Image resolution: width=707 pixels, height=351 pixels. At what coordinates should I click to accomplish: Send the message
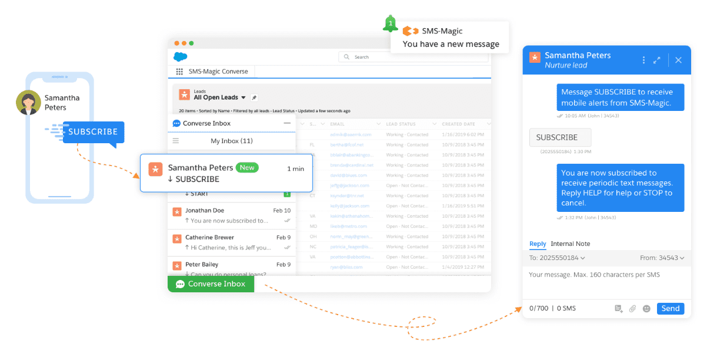[671, 309]
